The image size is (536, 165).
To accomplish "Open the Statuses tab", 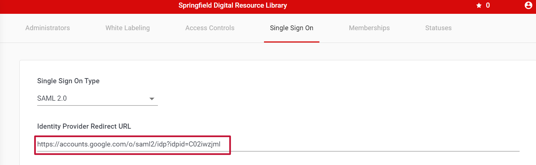I will (x=438, y=28).
